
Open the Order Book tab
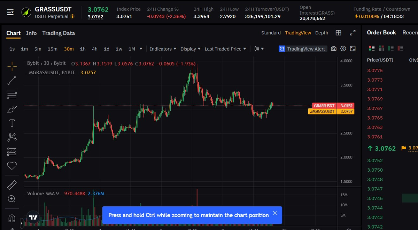pyautogui.click(x=381, y=32)
